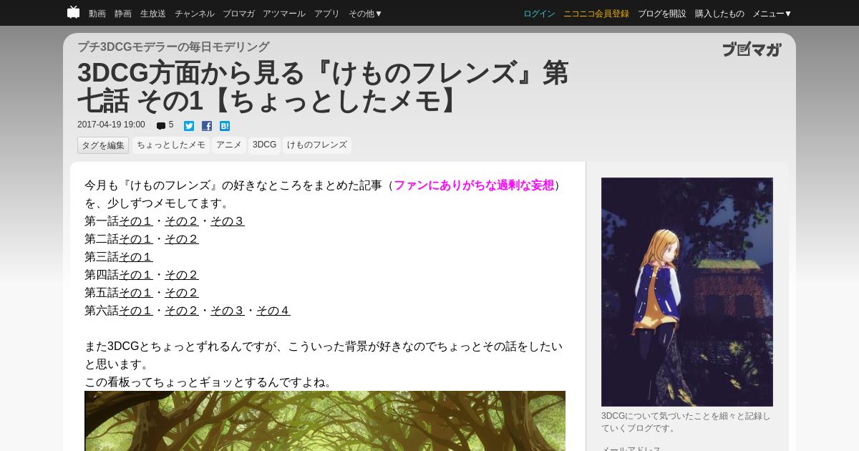Click ニコニコ会員登録 registration link
Viewport: 859px width, 451px height.
click(596, 14)
